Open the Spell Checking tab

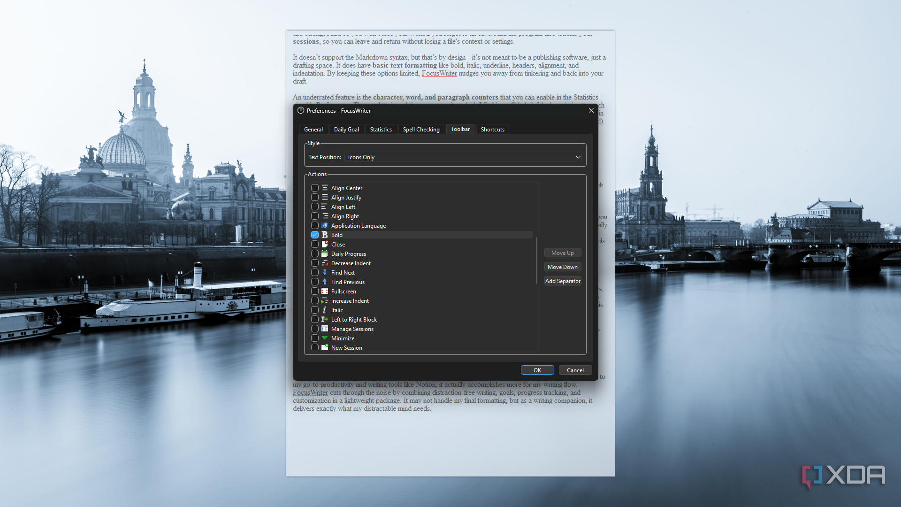coord(421,130)
